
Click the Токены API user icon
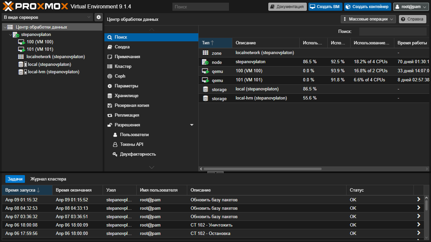point(115,145)
